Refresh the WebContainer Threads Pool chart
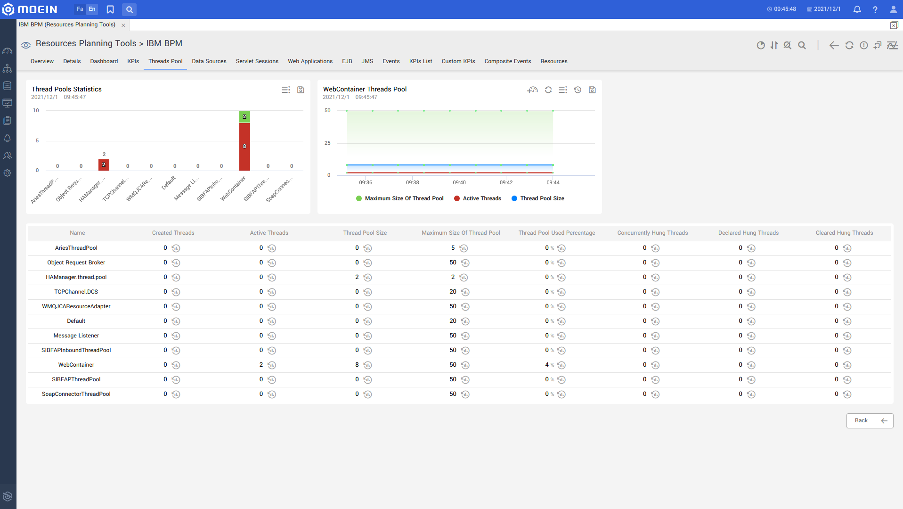The image size is (903, 509). (x=548, y=90)
